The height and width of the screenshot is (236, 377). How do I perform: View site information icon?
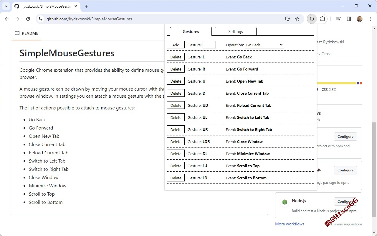(x=41, y=19)
